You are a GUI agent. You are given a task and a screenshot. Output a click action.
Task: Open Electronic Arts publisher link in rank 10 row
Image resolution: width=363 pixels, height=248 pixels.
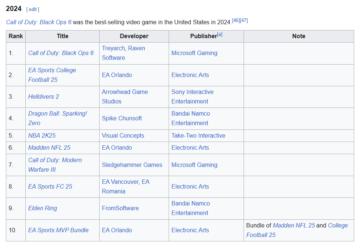point(190,230)
